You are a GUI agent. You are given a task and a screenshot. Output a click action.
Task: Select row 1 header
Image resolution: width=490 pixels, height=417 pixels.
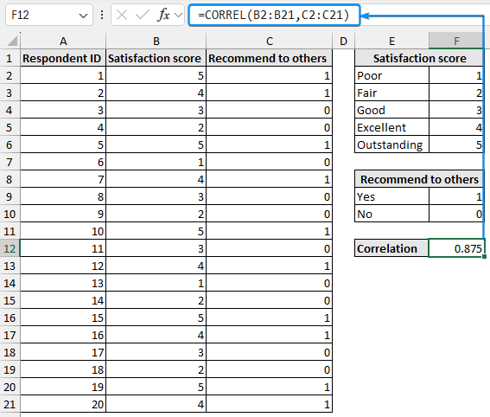click(x=10, y=59)
